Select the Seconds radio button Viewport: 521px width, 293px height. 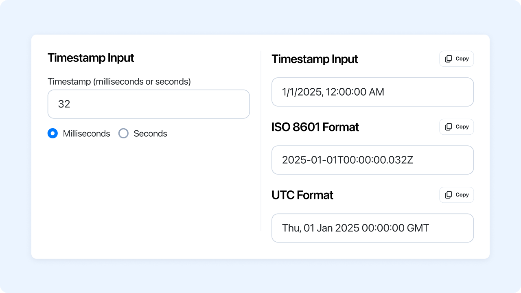click(123, 133)
